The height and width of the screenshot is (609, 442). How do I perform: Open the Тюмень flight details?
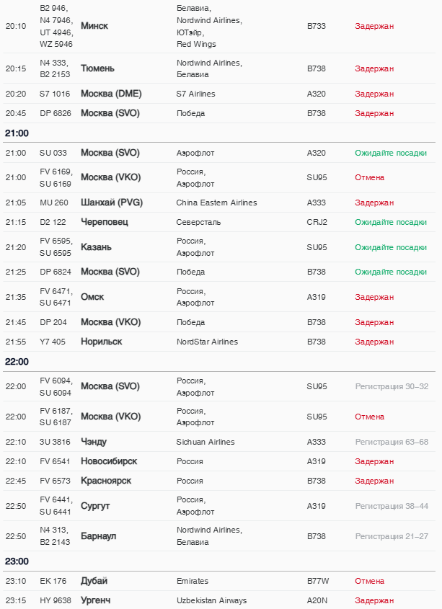97,68
